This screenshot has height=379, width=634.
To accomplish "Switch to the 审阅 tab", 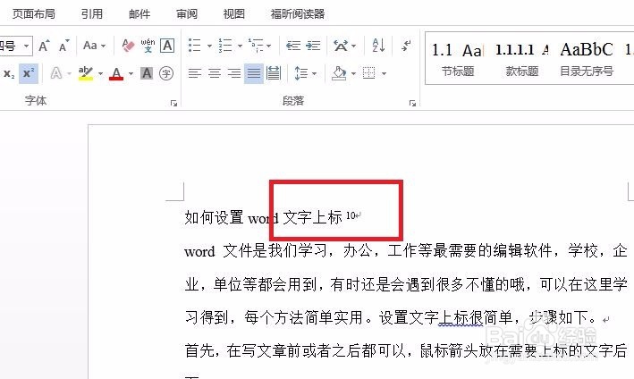I will tap(187, 13).
